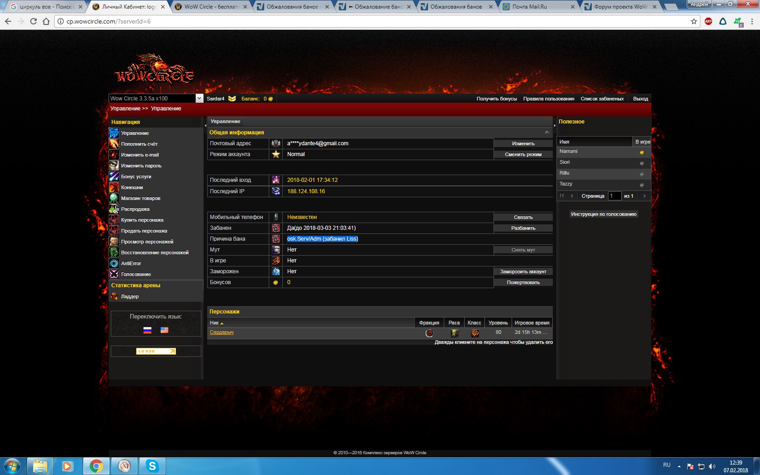Open Windows Start menu
The image size is (760, 475).
pos(12,466)
